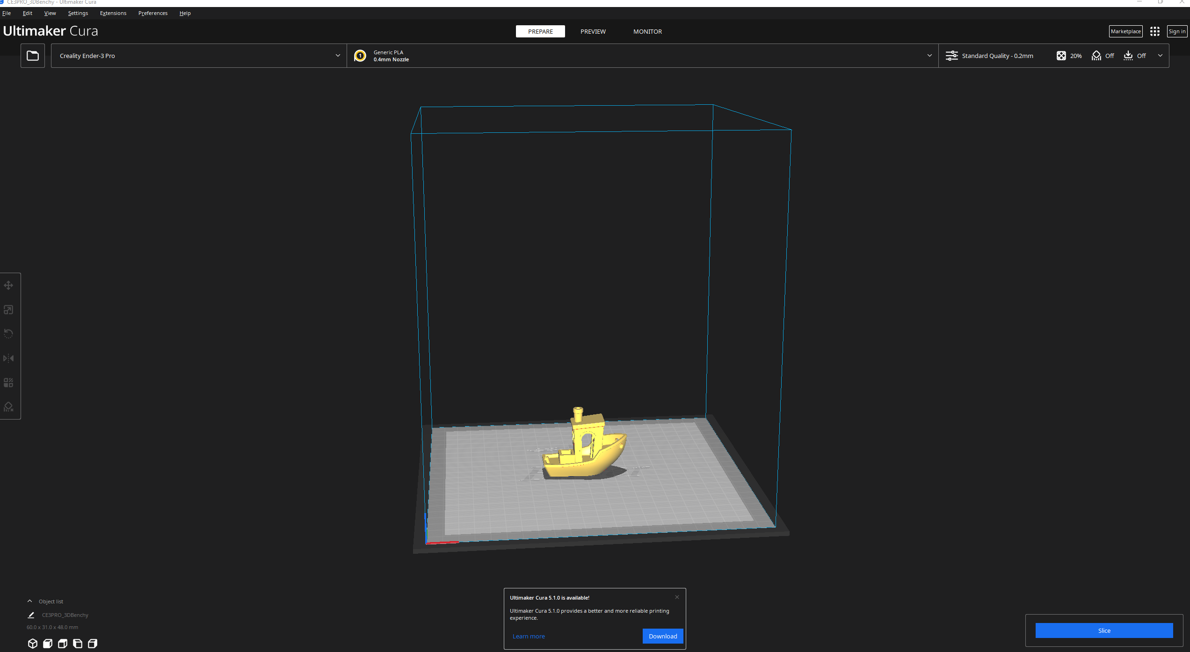Close the Cura 5.1.0 update notification
Image resolution: width=1190 pixels, height=652 pixels.
(x=677, y=597)
